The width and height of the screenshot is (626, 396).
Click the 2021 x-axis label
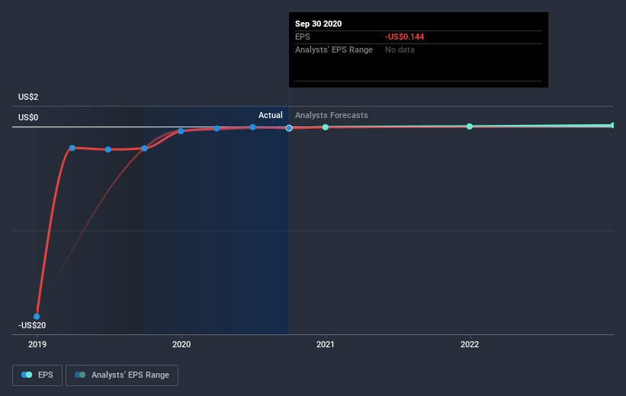pyautogui.click(x=326, y=344)
